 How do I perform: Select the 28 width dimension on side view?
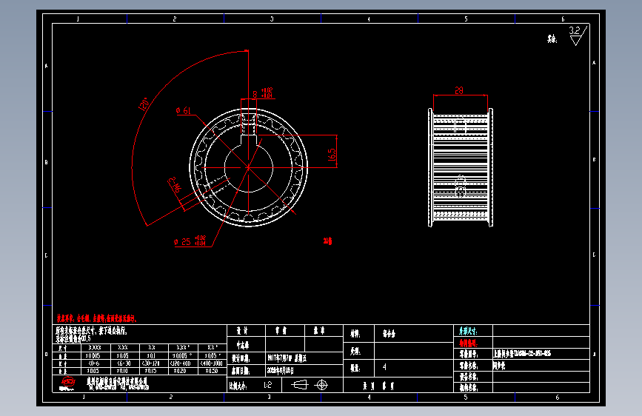[x=459, y=90]
